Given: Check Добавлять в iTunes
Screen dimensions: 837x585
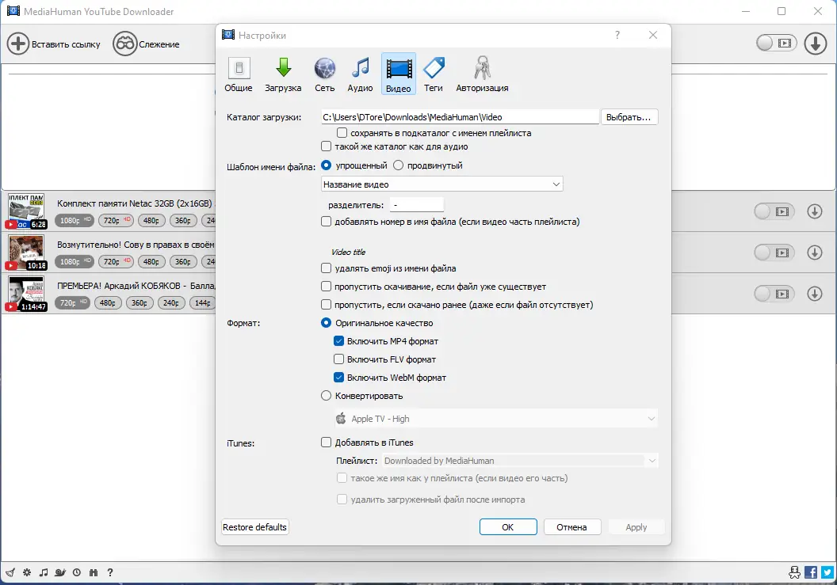Looking at the screenshot, I should point(326,442).
